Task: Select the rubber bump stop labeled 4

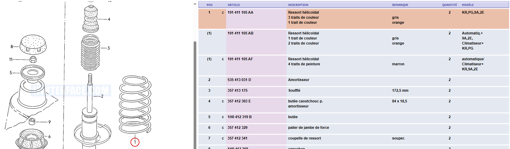Action: [91, 18]
